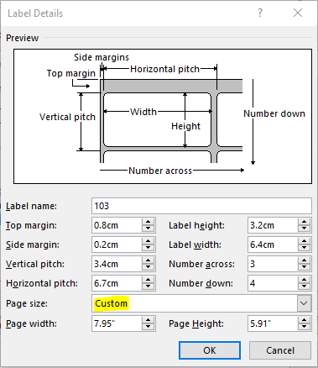Confirm with the OK button
Image resolution: width=318 pixels, height=368 pixels.
pyautogui.click(x=210, y=350)
